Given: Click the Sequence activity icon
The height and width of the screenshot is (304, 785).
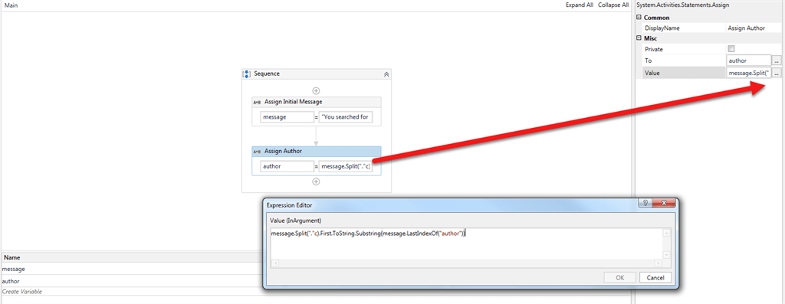Looking at the screenshot, I should click(247, 74).
